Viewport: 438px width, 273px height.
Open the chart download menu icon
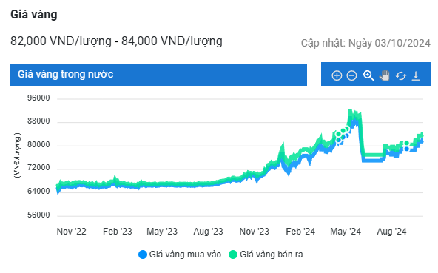pyautogui.click(x=416, y=75)
